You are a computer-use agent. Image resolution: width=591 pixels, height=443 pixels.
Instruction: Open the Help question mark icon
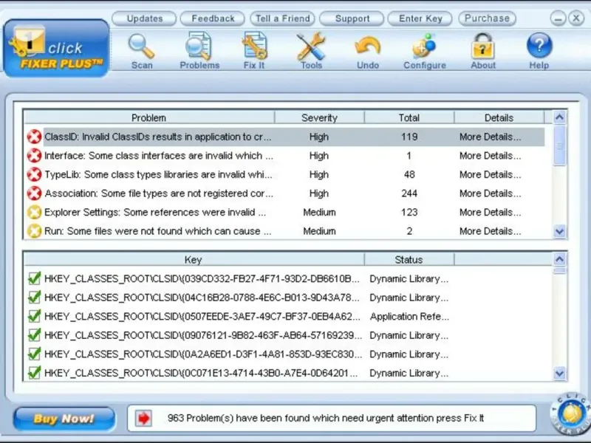[539, 46]
